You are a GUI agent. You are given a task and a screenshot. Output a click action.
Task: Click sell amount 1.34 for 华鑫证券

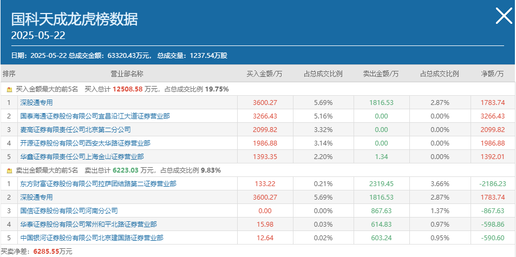point(381,157)
